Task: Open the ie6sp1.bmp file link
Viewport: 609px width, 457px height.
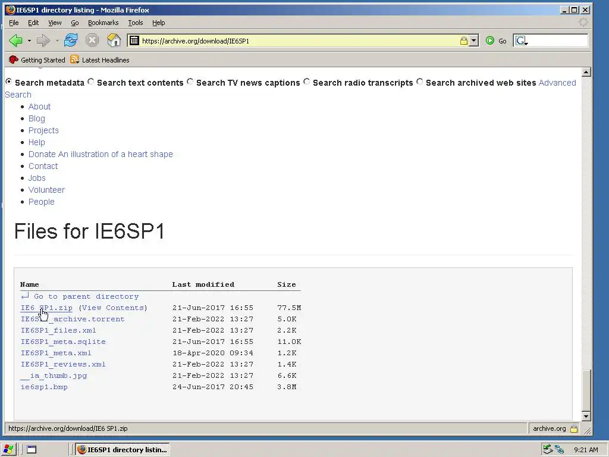Action: tap(44, 387)
